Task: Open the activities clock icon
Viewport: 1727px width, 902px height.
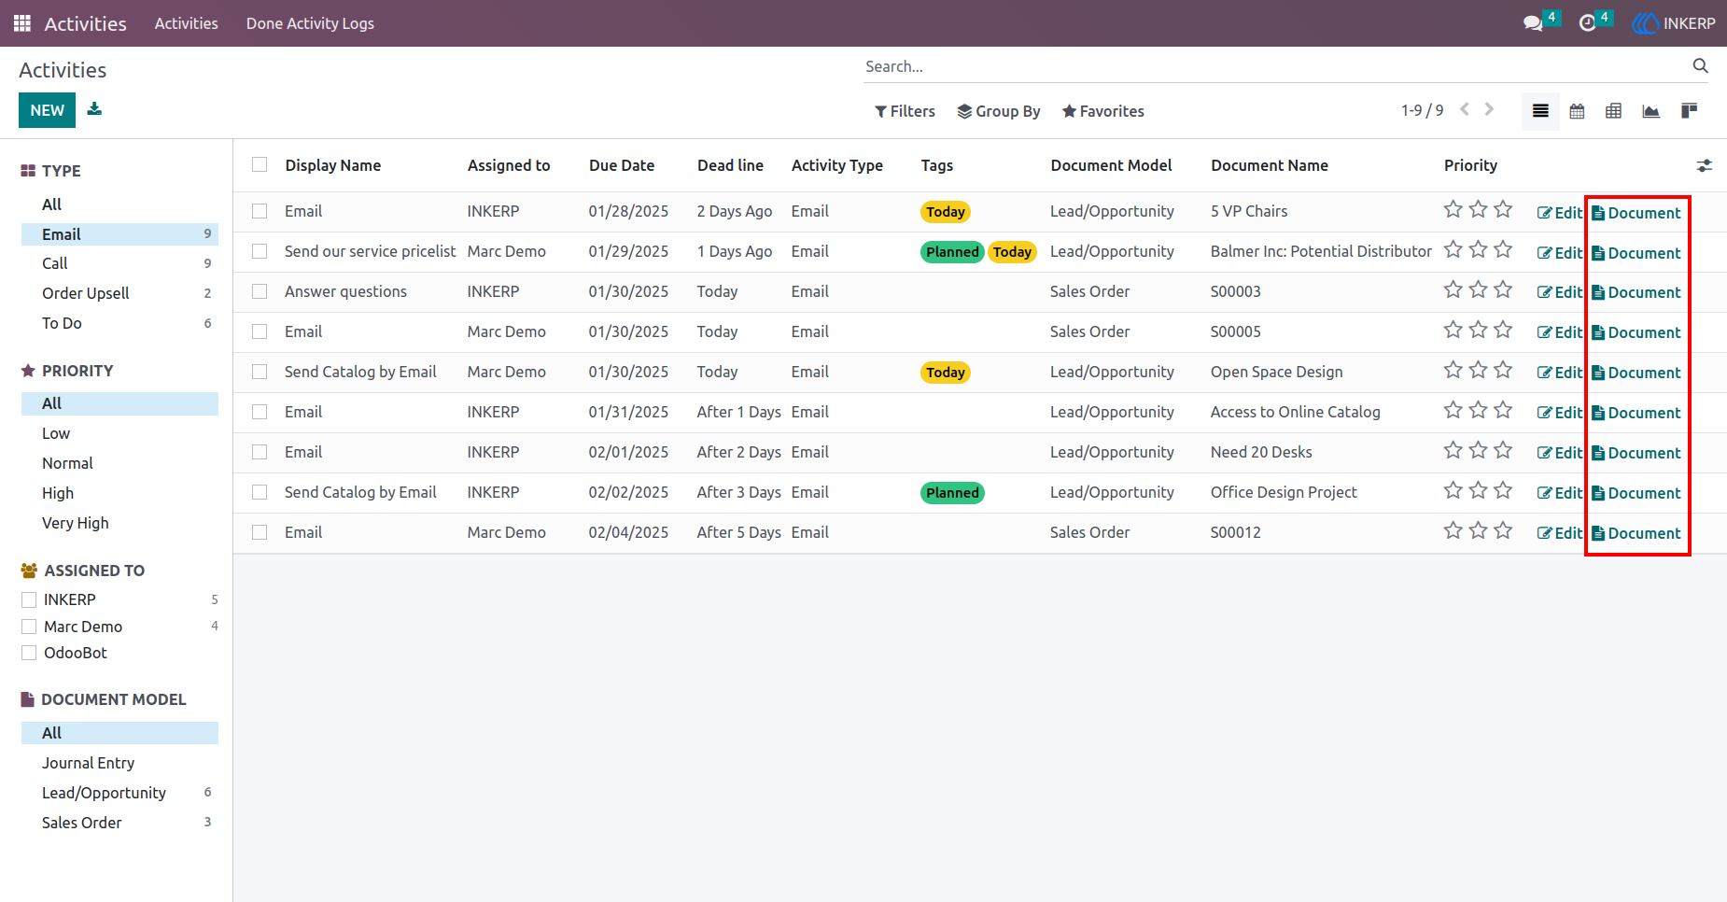Action: (x=1587, y=23)
